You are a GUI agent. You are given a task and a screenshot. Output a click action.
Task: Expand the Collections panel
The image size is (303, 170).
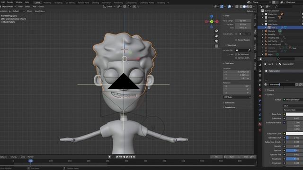[x=230, y=103]
